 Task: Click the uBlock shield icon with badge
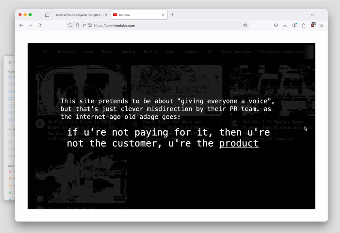tap(312, 25)
